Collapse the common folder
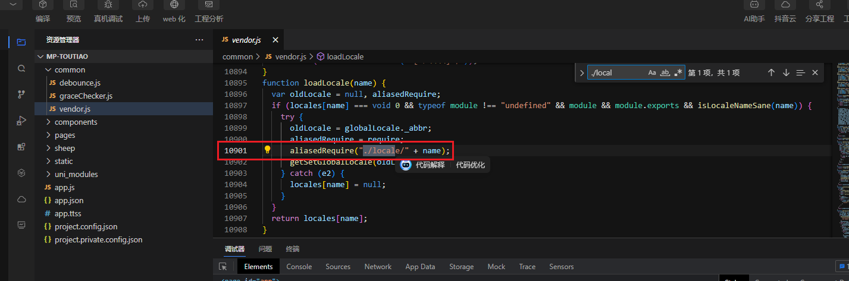Image resolution: width=849 pixels, height=281 pixels. (70, 70)
